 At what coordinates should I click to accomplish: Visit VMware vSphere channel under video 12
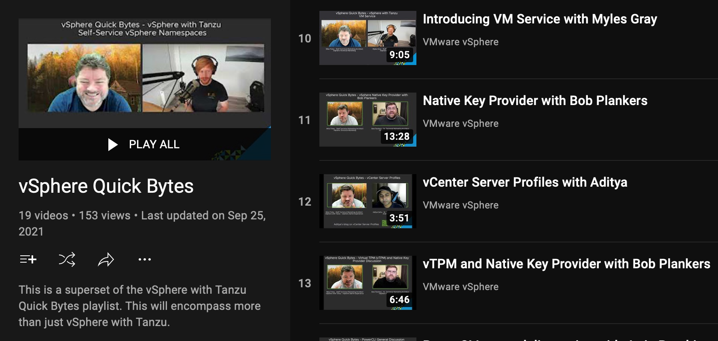click(x=460, y=205)
